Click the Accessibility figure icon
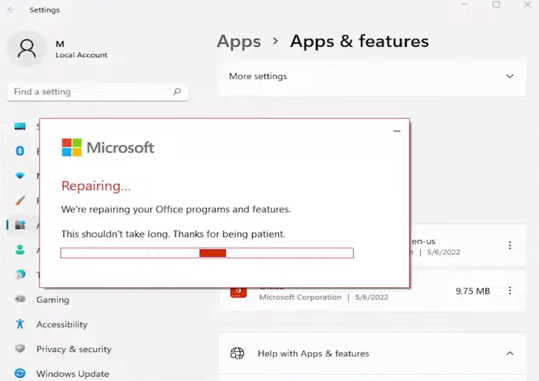The width and height of the screenshot is (539, 381). 20,324
